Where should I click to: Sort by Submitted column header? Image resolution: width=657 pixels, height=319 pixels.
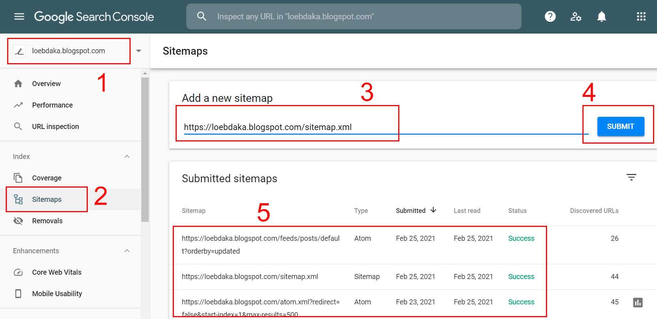[410, 211]
